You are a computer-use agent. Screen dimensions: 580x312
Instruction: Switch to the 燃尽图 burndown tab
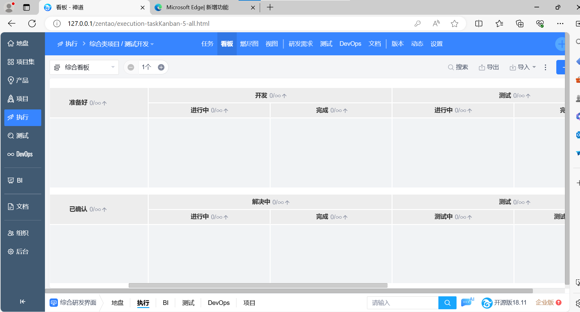click(249, 44)
